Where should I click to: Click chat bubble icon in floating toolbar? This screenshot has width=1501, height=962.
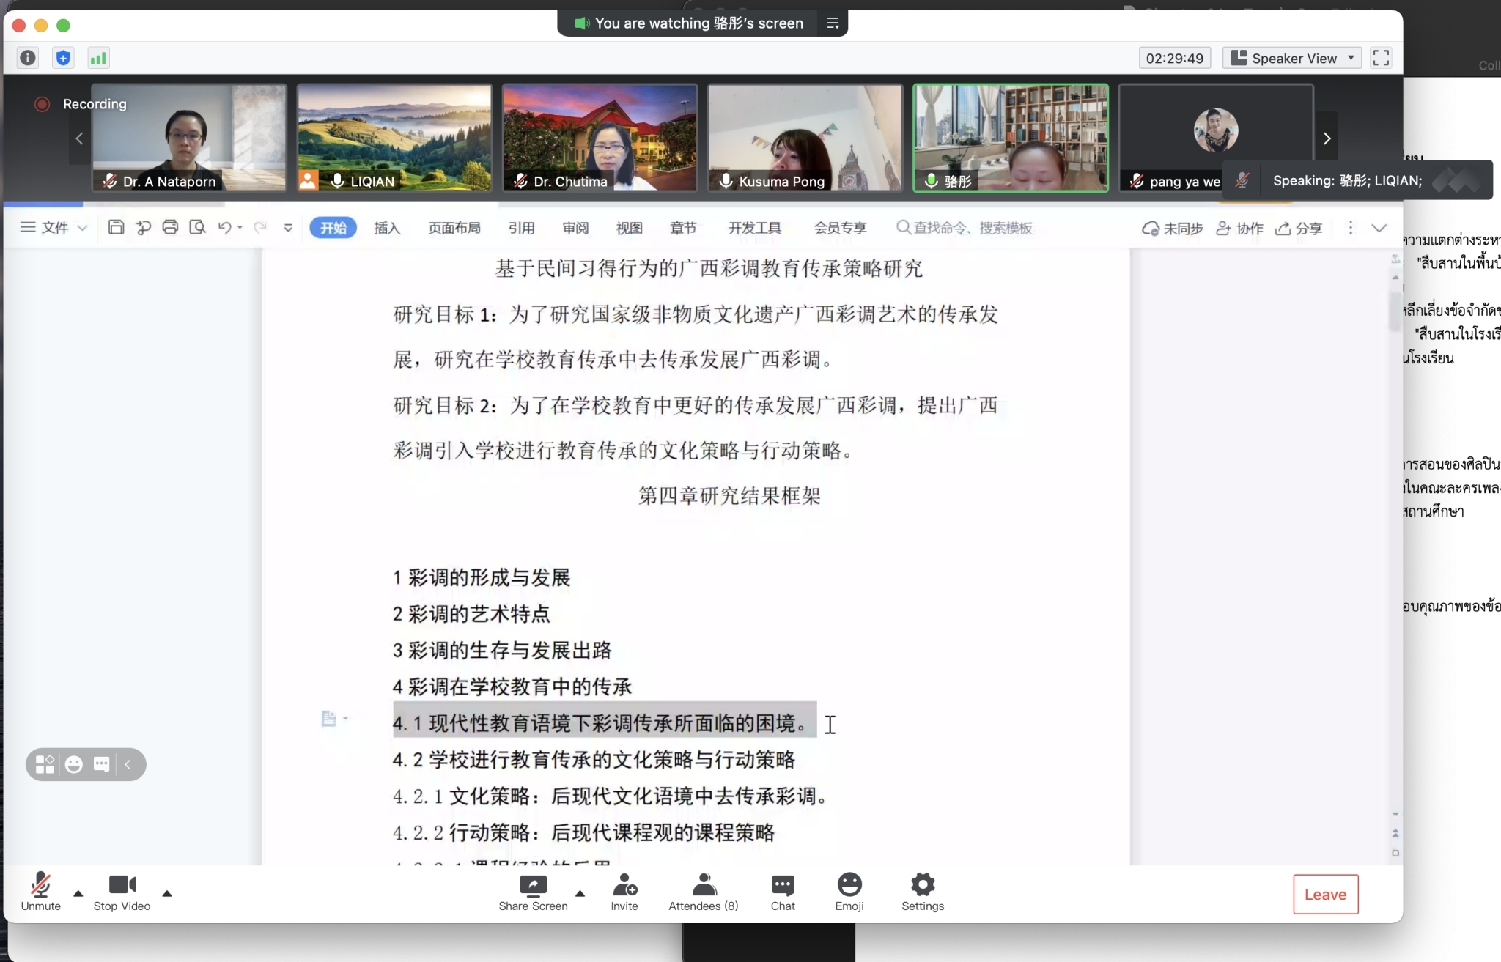tap(101, 764)
